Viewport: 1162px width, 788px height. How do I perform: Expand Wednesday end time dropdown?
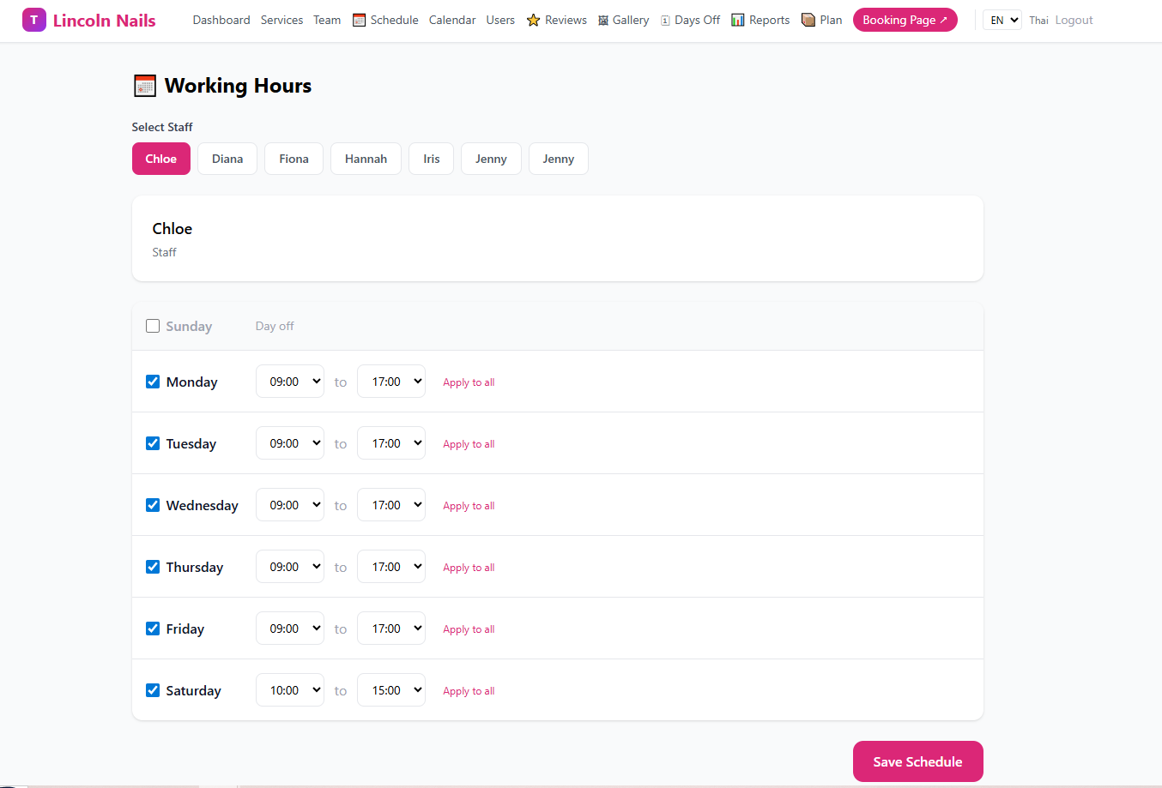391,505
